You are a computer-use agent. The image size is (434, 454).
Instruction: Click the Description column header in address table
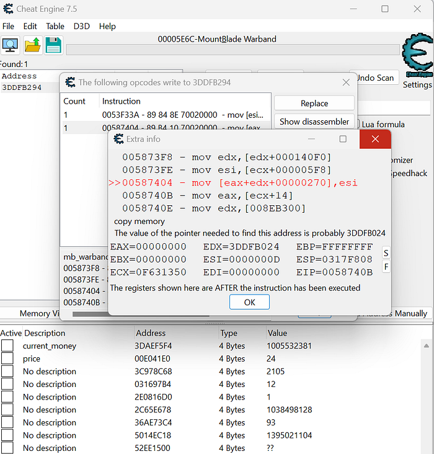click(45, 333)
